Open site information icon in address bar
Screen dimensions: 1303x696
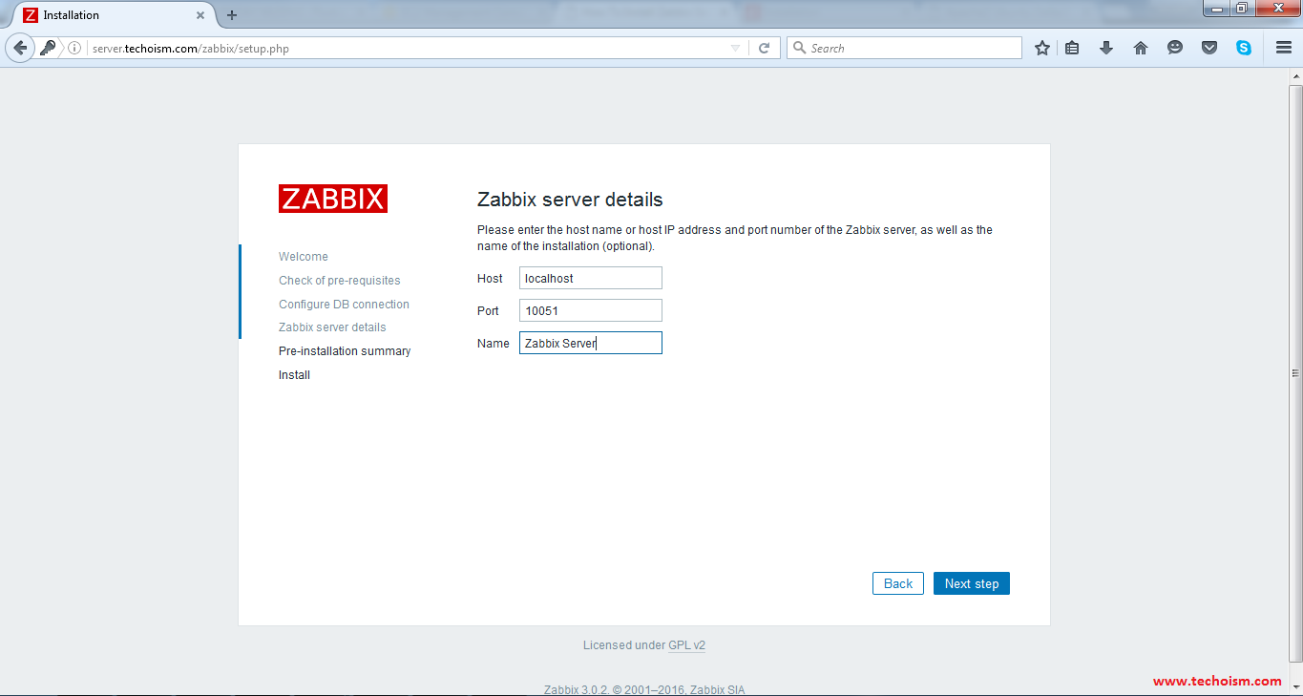coord(74,48)
